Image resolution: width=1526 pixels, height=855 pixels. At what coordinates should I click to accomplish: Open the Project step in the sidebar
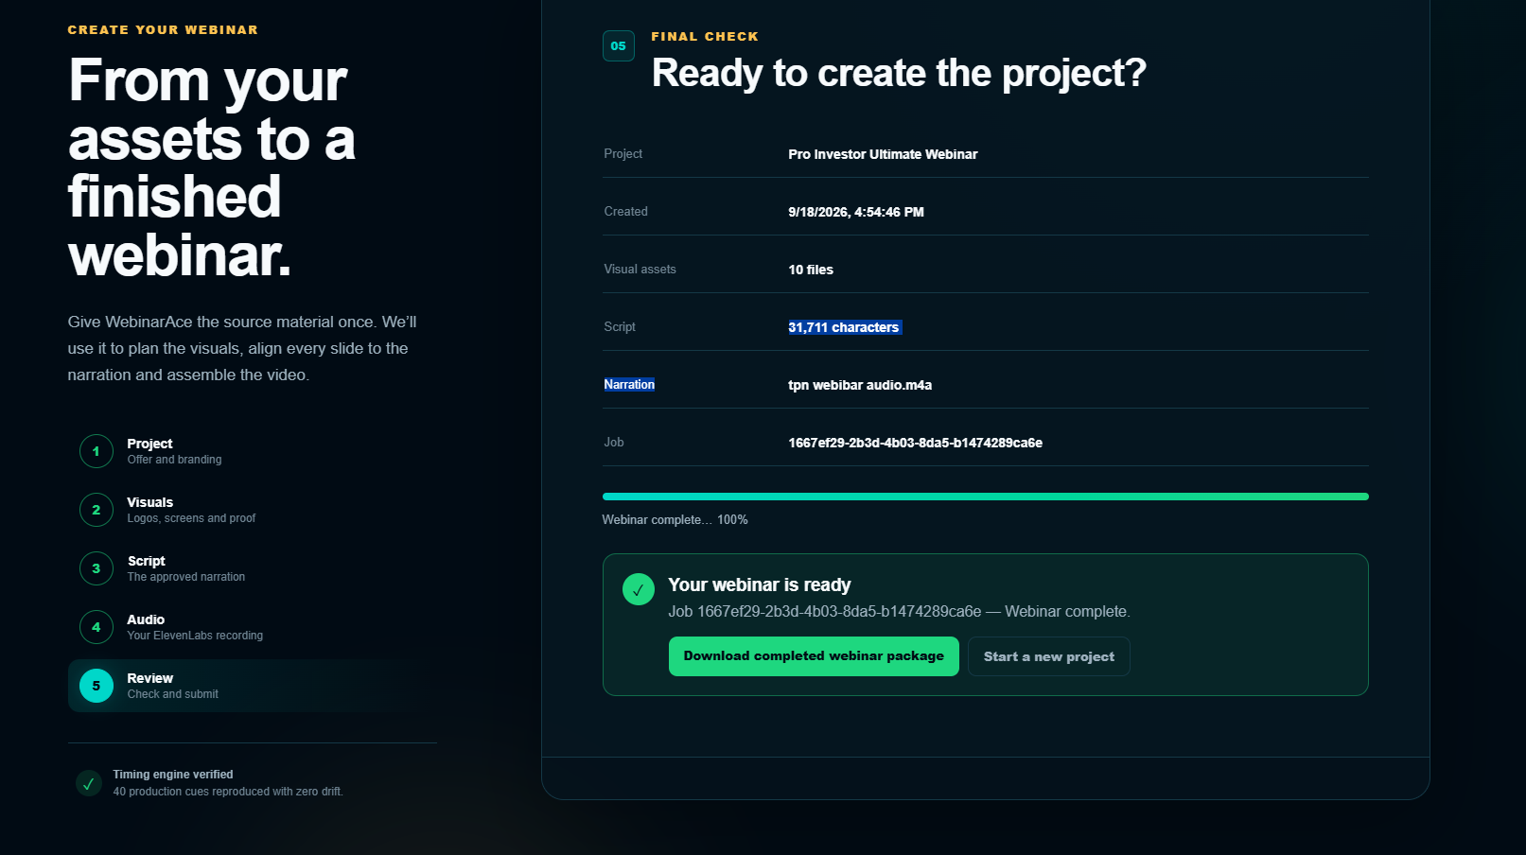149,444
